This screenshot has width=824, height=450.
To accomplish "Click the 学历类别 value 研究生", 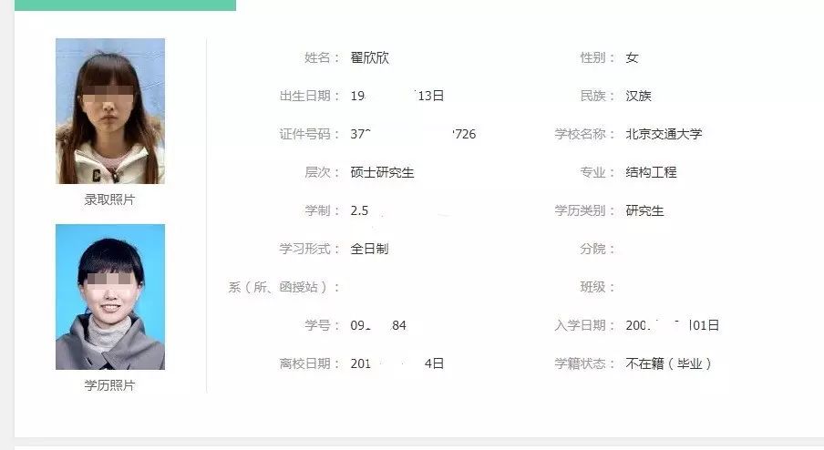I will pyautogui.click(x=644, y=210).
